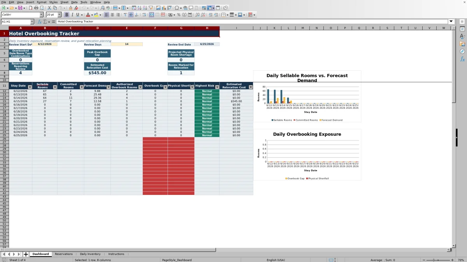Screen dimensions: 467x262
Task: Toggle Bold formatting
Action: tap(67, 15)
